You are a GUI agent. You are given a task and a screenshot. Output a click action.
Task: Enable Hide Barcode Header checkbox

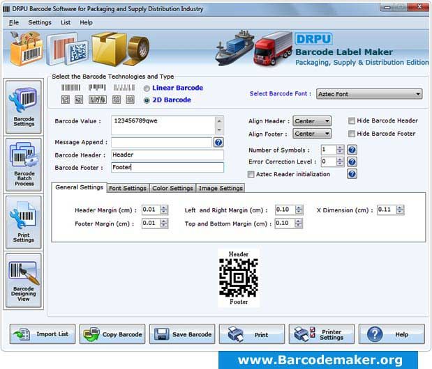click(352, 120)
